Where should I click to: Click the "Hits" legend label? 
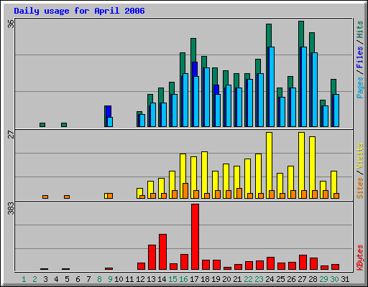coord(359,29)
